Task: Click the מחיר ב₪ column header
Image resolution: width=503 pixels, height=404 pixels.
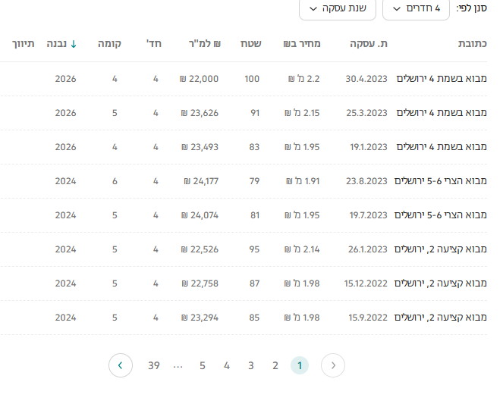Action: 302,44
